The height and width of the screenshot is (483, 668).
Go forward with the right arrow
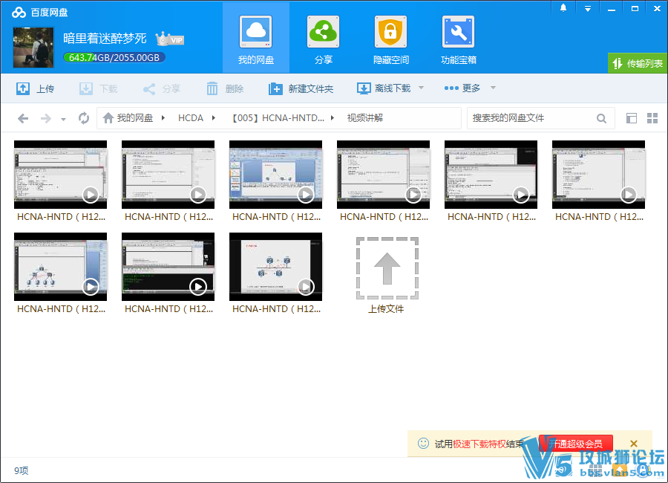tap(45, 118)
